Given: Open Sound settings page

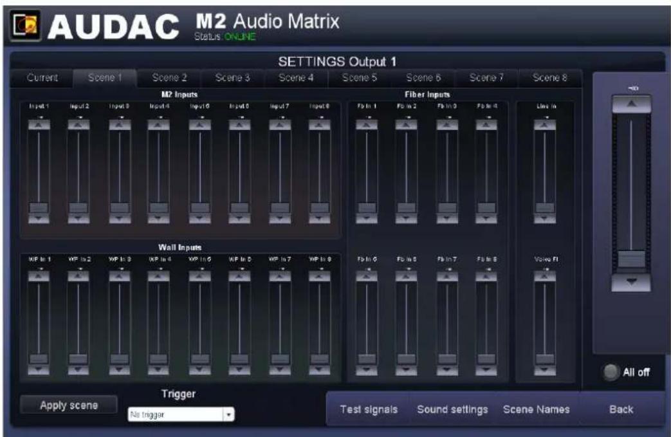Looking at the screenshot, I should (x=452, y=409).
